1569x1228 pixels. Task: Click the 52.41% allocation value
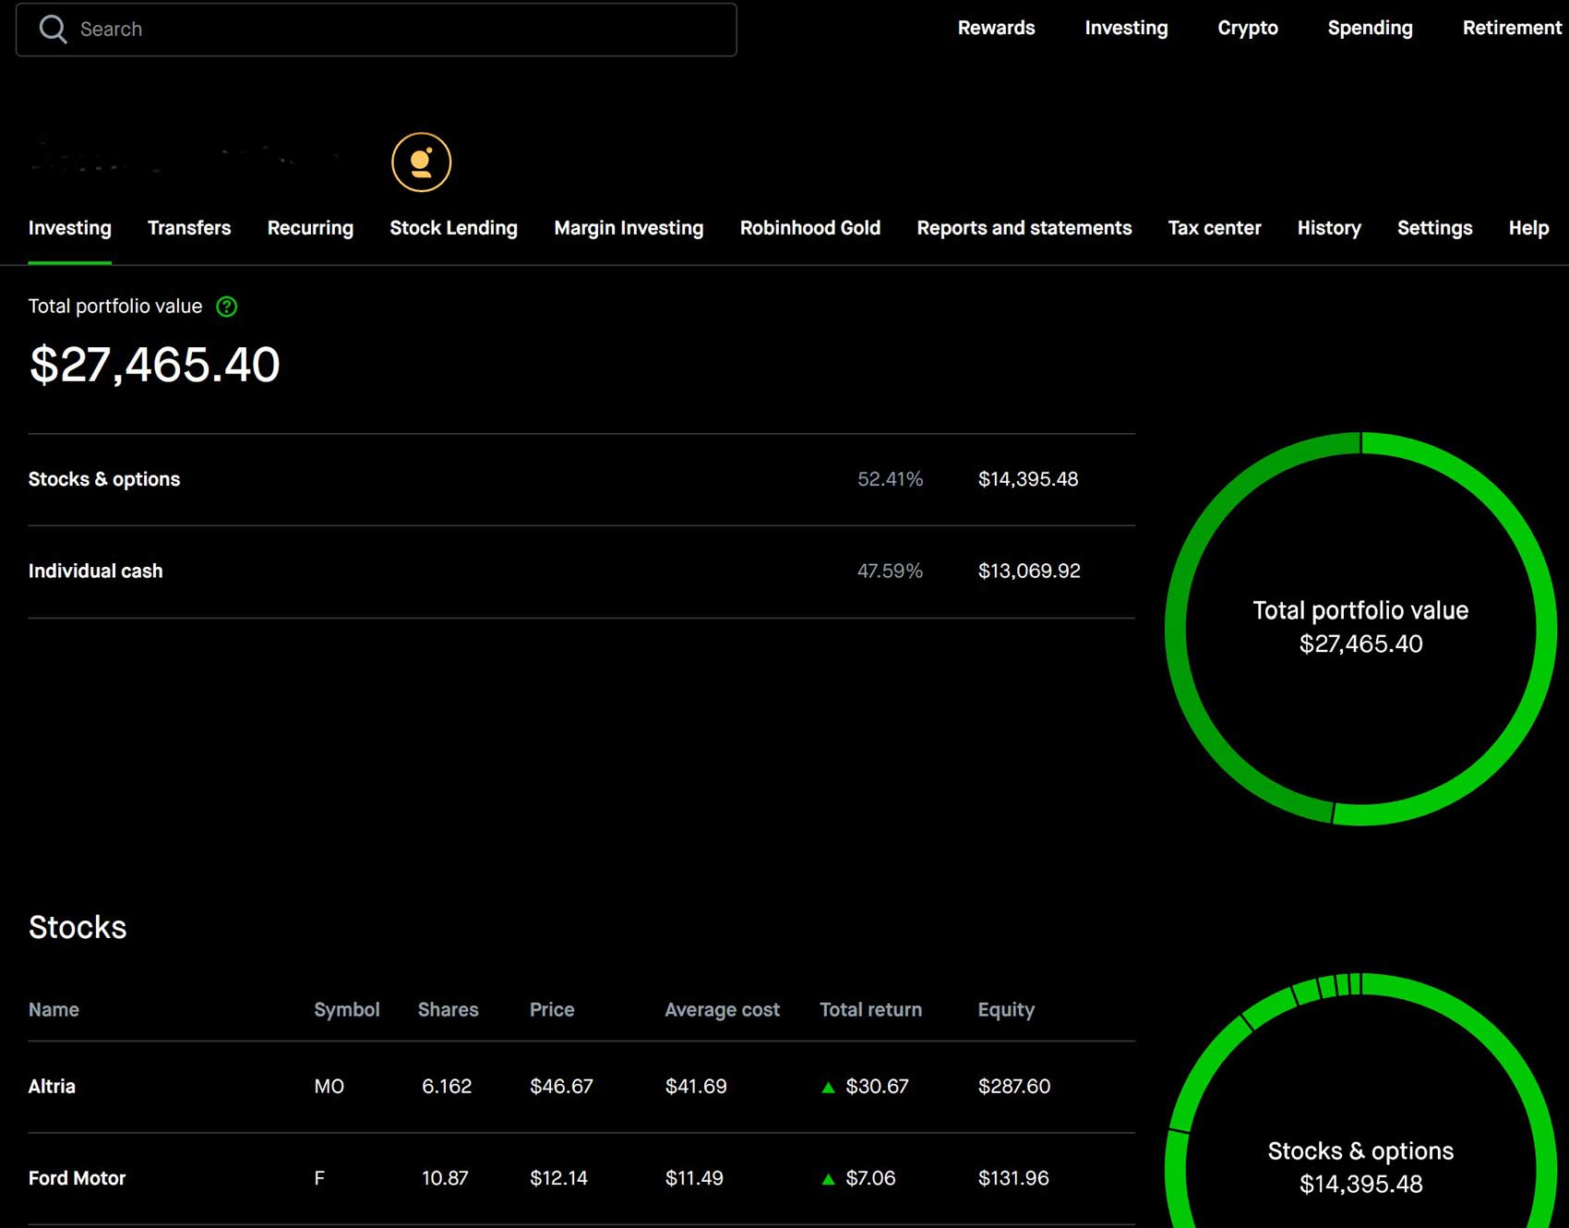tap(890, 479)
